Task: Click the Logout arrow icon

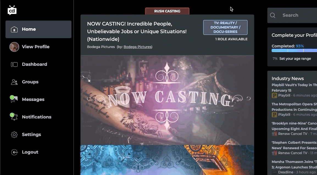Action: [14, 152]
